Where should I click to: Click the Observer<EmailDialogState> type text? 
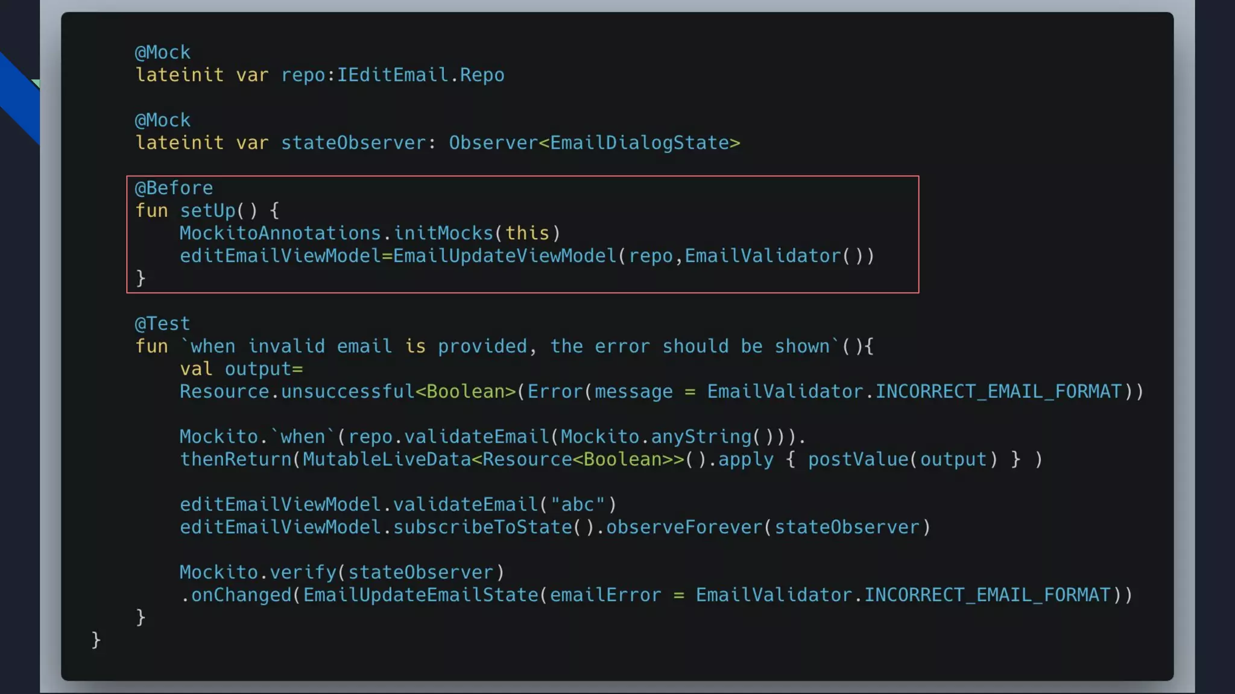(x=594, y=143)
